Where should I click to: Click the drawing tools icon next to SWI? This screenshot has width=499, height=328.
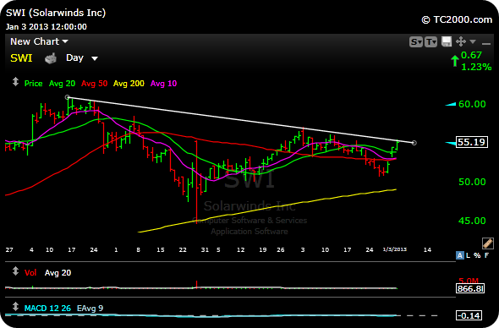pyautogui.click(x=51, y=58)
